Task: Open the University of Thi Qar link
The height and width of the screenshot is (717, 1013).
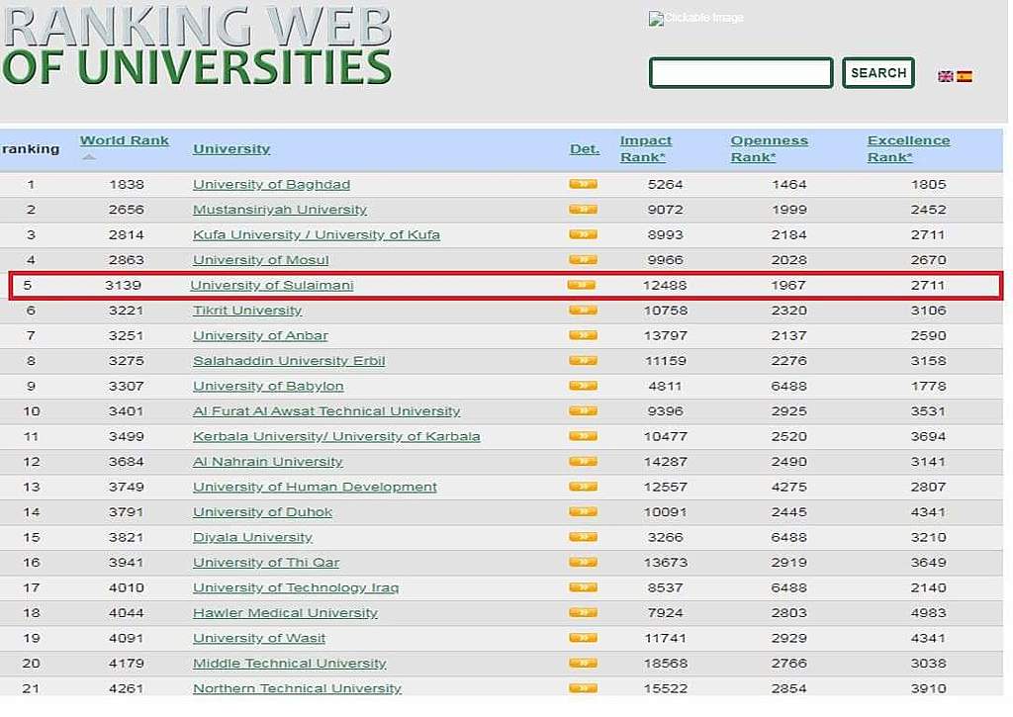Action: (x=266, y=563)
